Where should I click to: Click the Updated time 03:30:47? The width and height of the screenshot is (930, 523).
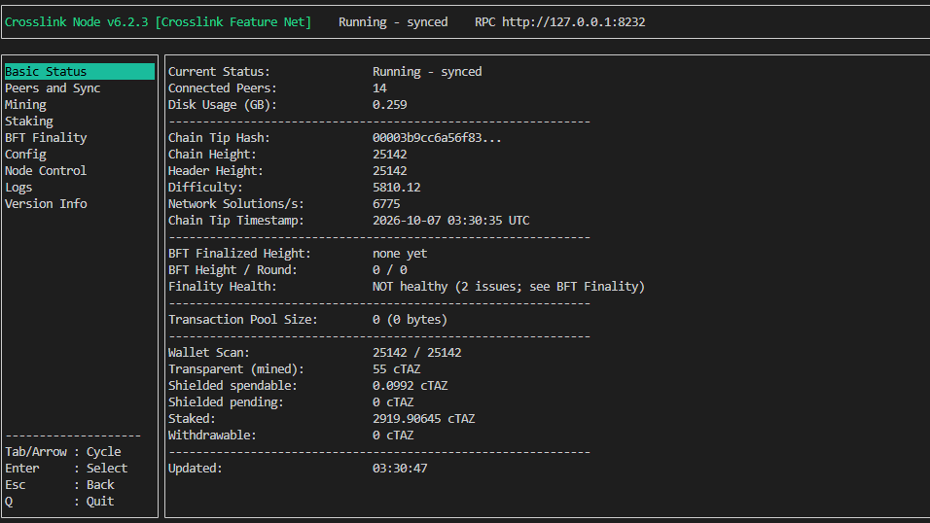tap(400, 468)
